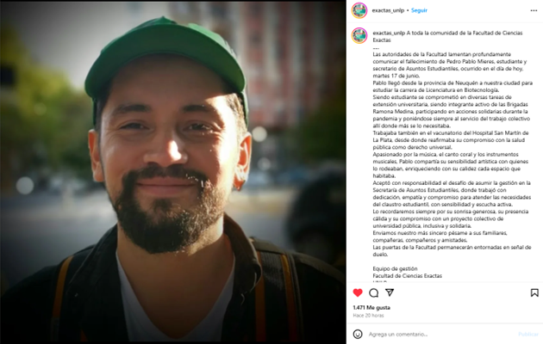Click the avatar beside the caption

359,35
